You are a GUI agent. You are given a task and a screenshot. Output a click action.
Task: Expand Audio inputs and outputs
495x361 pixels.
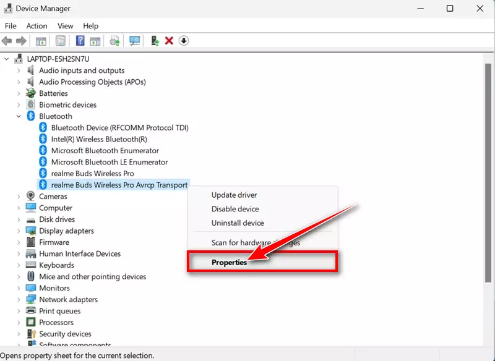coord(19,70)
